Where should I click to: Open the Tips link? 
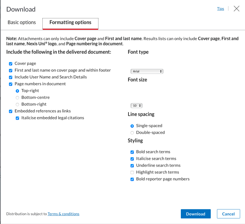(x=221, y=9)
